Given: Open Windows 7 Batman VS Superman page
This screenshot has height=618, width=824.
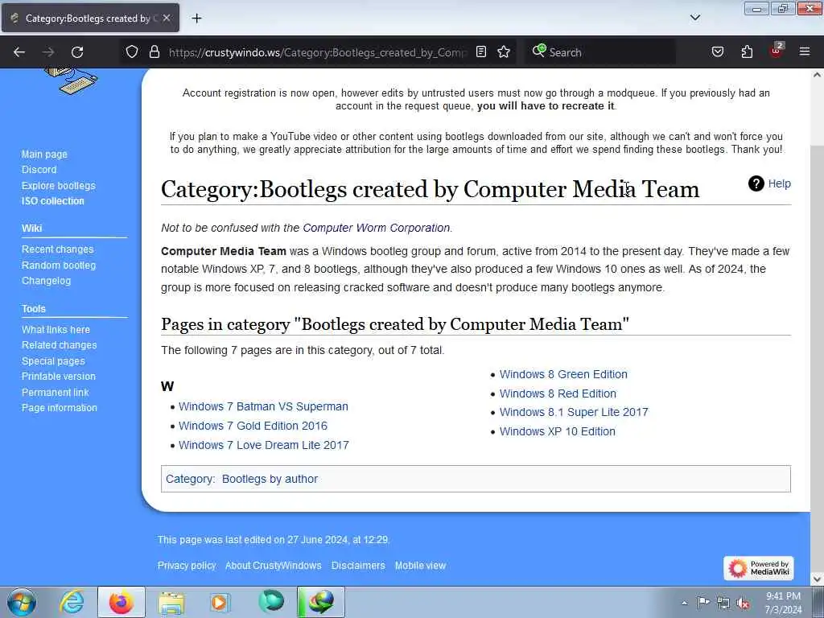Looking at the screenshot, I should tap(263, 406).
